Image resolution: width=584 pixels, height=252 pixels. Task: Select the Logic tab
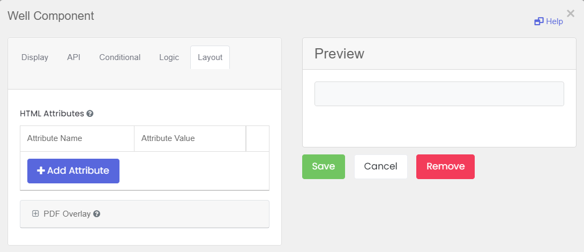point(169,57)
